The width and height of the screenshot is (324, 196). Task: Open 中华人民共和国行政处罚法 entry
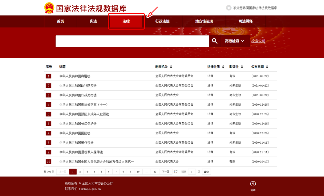[78, 95]
